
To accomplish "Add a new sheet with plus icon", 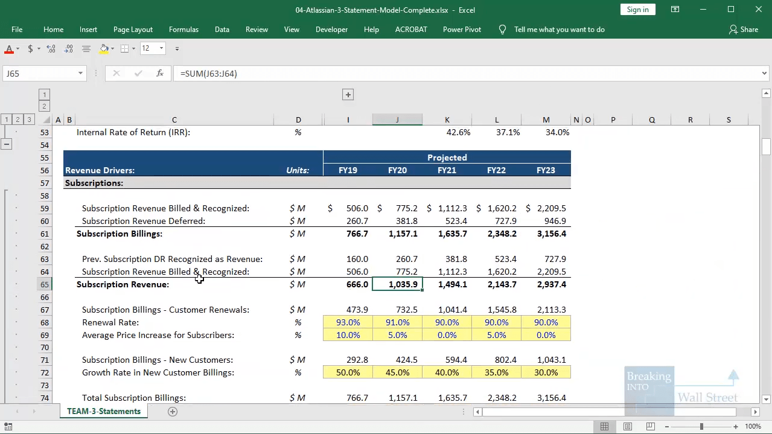I will [x=173, y=412].
